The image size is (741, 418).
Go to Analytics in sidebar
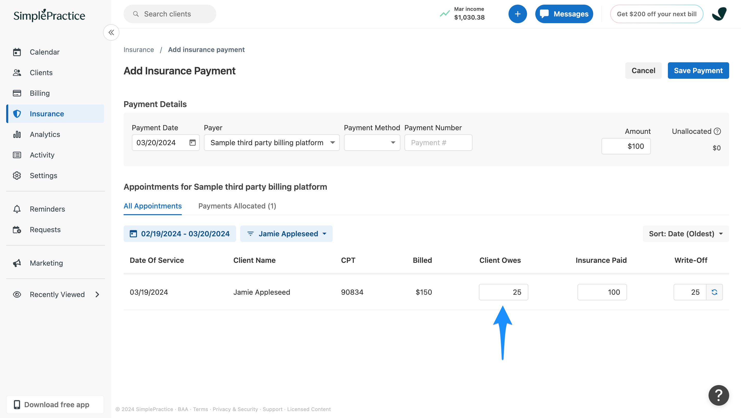coord(55,134)
